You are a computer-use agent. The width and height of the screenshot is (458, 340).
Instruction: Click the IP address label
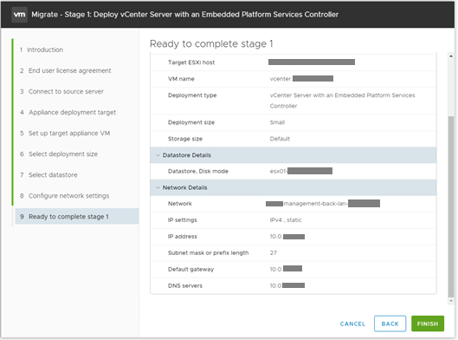(x=183, y=237)
